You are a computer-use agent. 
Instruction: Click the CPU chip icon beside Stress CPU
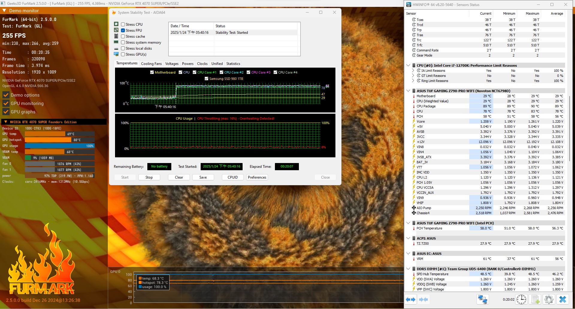pos(116,24)
